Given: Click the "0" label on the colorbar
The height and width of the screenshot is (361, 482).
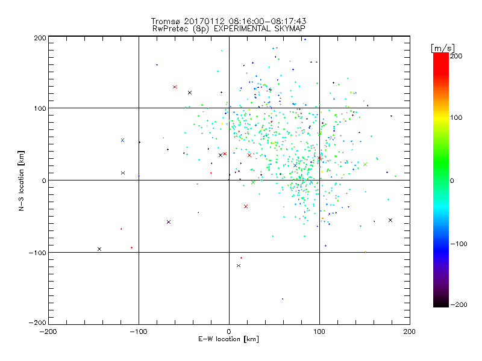Looking at the screenshot, I should (x=452, y=180).
